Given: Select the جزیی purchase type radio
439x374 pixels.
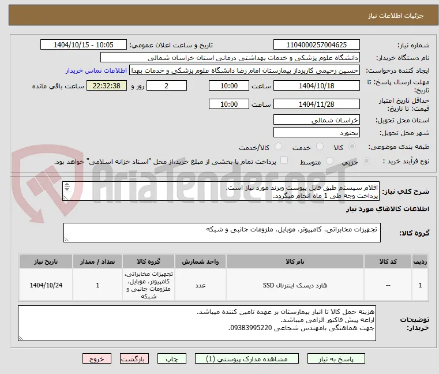Looking at the screenshot, I should click(x=366, y=161).
